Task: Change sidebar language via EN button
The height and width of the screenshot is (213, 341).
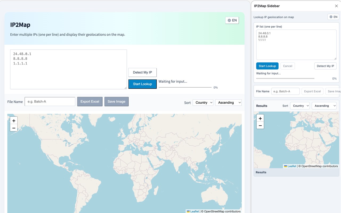Action: [333, 17]
